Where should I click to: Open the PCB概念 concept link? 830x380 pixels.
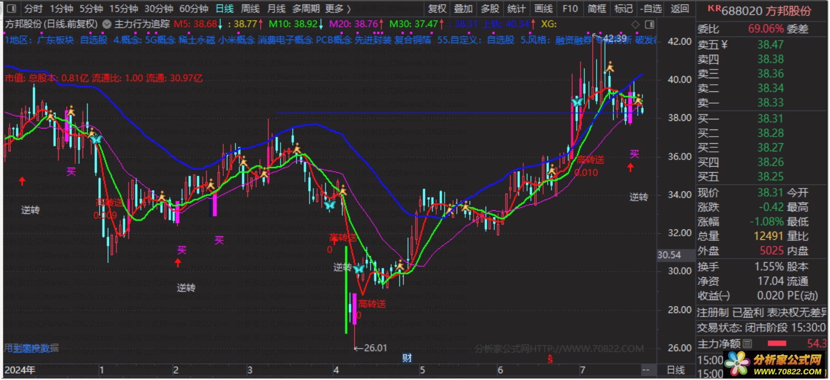(333, 40)
